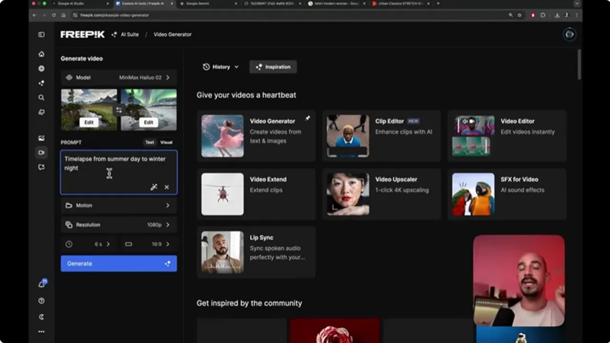
Task: Swap start and end frames
Action: tap(119, 110)
